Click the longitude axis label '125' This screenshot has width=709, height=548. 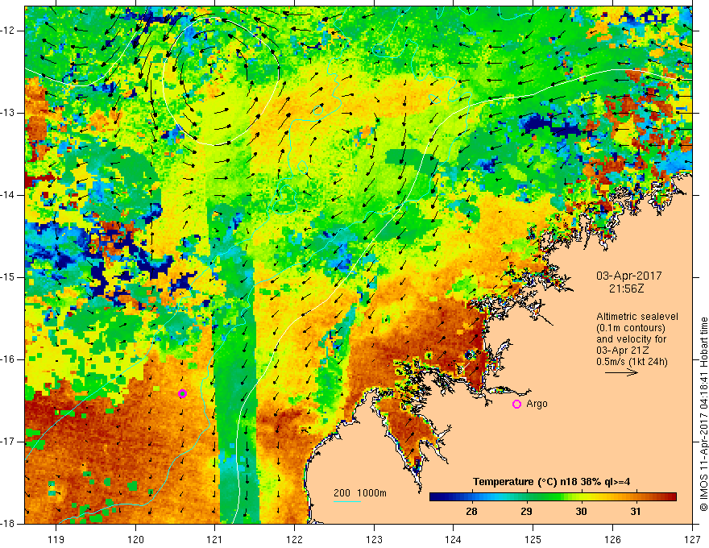[533, 539]
